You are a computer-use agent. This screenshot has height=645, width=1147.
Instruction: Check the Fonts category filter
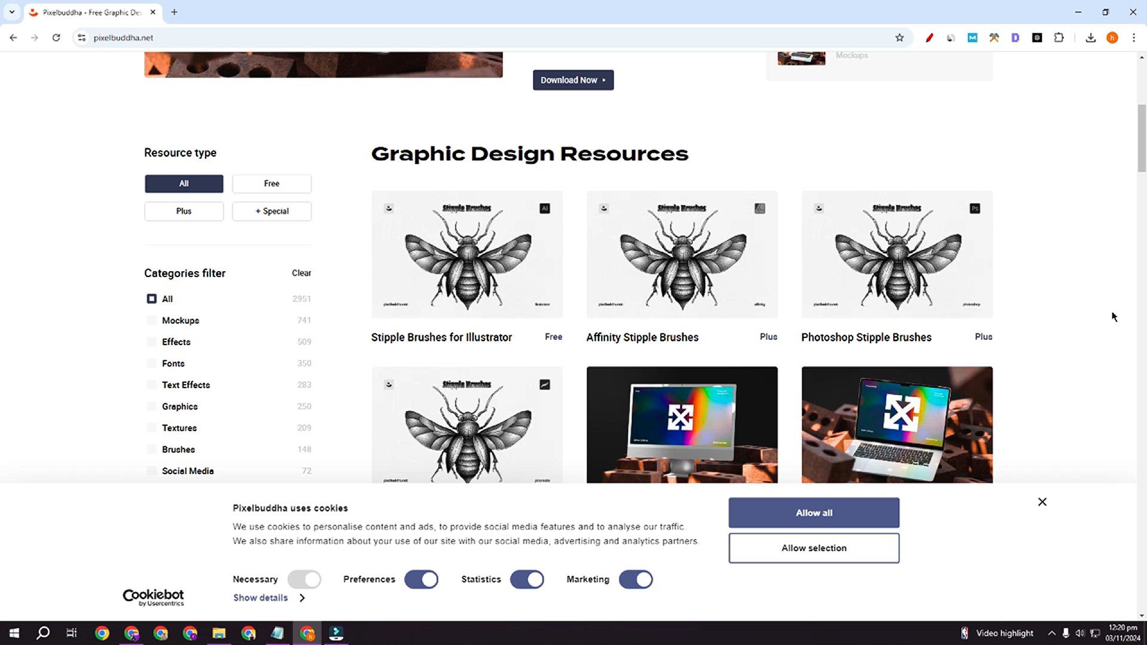[x=152, y=363]
